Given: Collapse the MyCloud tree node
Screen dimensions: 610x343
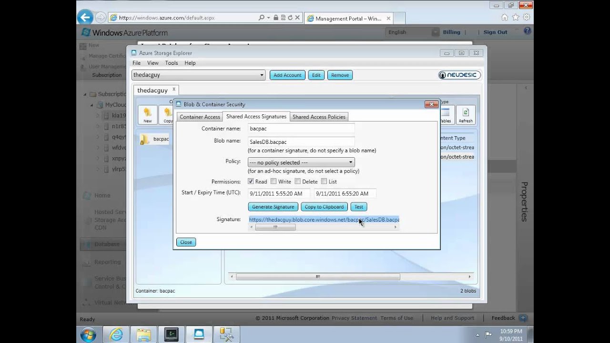Looking at the screenshot, I should tap(92, 105).
